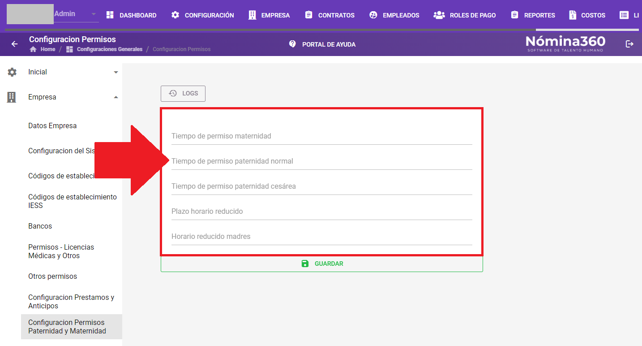642x346 pixels.
Task: Click the Empleados face icon
Action: [x=373, y=15]
